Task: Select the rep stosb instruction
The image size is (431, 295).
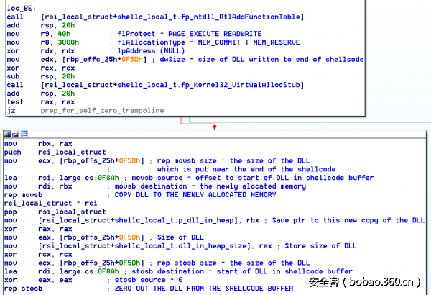Action: [23, 289]
